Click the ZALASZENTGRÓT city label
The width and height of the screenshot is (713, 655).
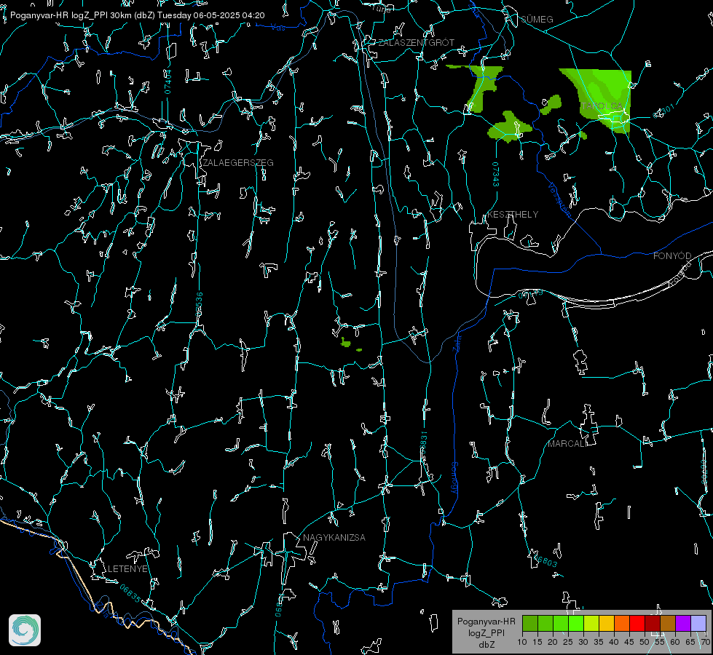(x=416, y=42)
